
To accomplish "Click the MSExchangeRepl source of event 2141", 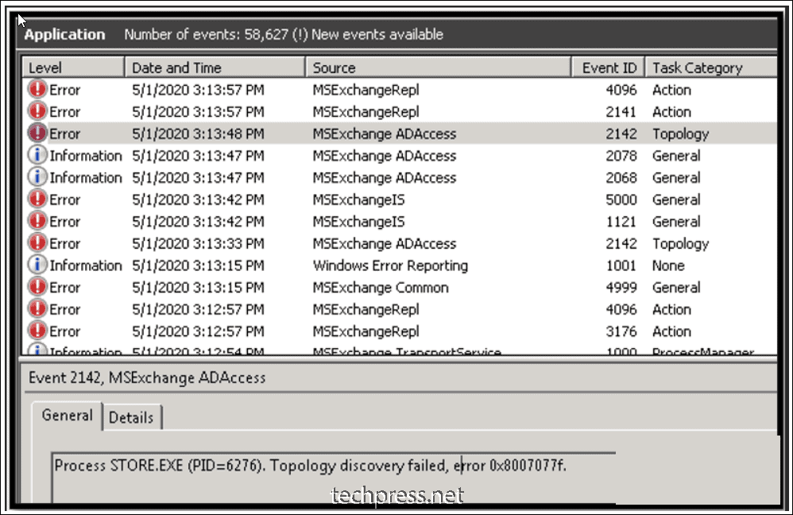I will click(x=366, y=112).
